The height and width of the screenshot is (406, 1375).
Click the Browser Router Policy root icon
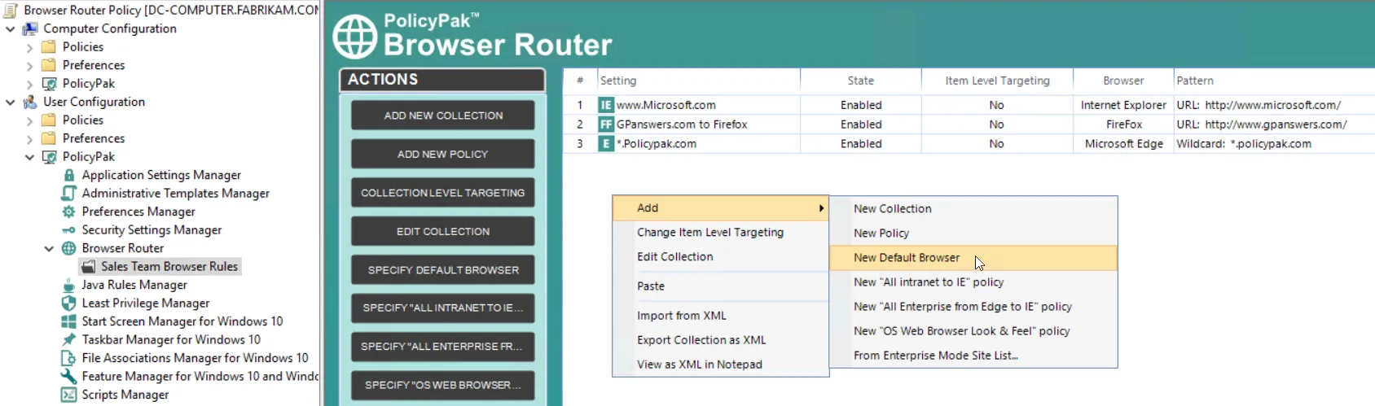(11, 10)
